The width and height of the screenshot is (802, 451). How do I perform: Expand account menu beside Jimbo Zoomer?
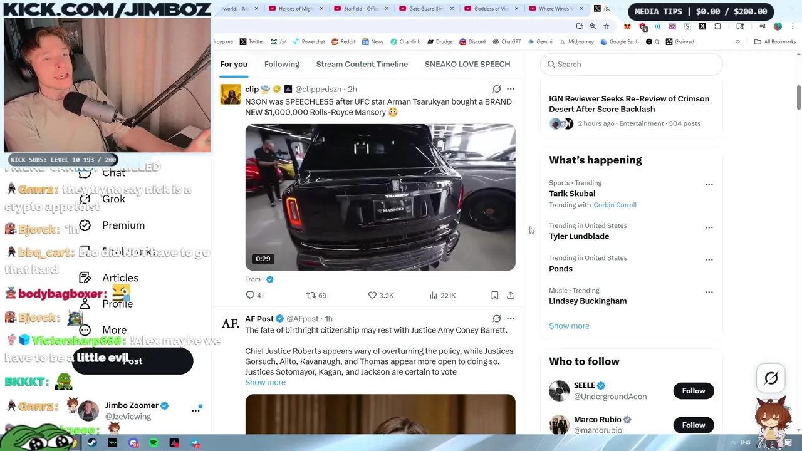pyautogui.click(x=195, y=410)
